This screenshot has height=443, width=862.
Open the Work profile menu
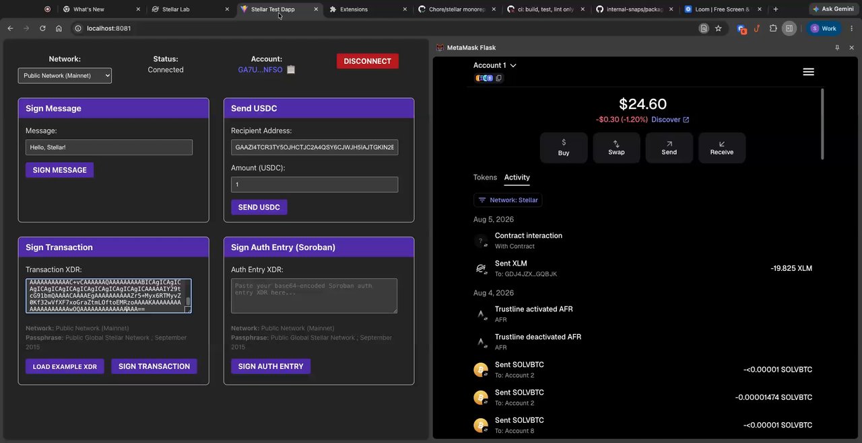point(824,28)
